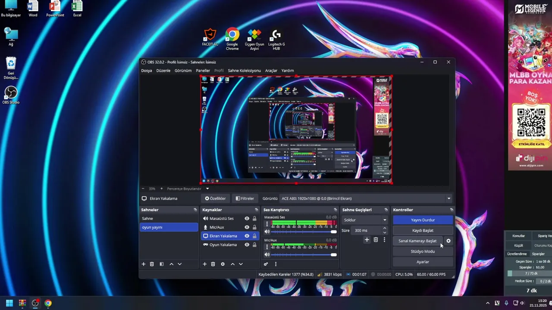Undock the Kontroller panel
This screenshot has width=552, height=310.
click(x=452, y=210)
